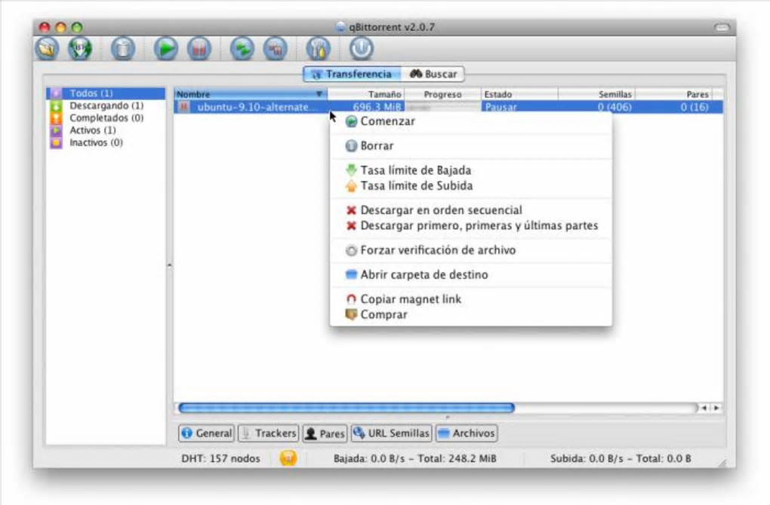Viewport: 770px width, 505px height.
Task: Click scroll right arrow of scrollbar
Action: 716,408
